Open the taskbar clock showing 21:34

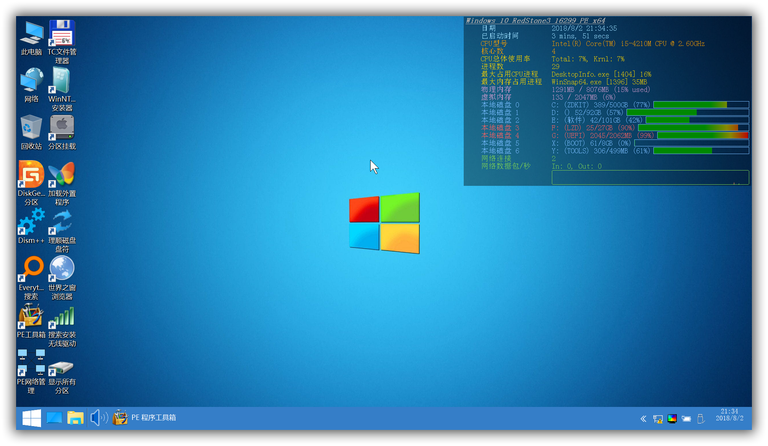point(729,415)
